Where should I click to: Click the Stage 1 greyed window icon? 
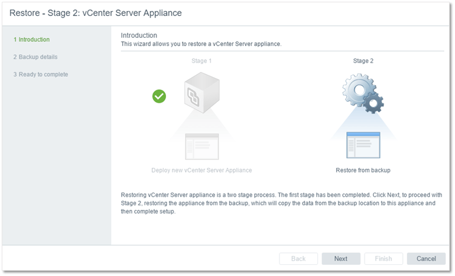(202, 147)
